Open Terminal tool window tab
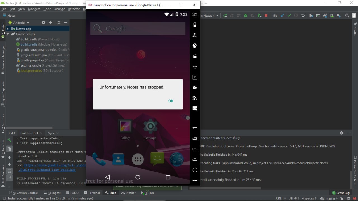The height and width of the screenshot is (201, 358). pyautogui.click(x=92, y=193)
